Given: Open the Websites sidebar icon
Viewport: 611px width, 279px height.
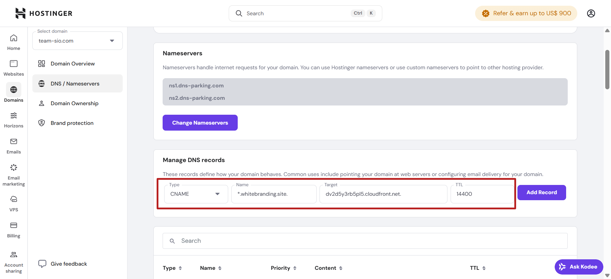Looking at the screenshot, I should [x=14, y=64].
